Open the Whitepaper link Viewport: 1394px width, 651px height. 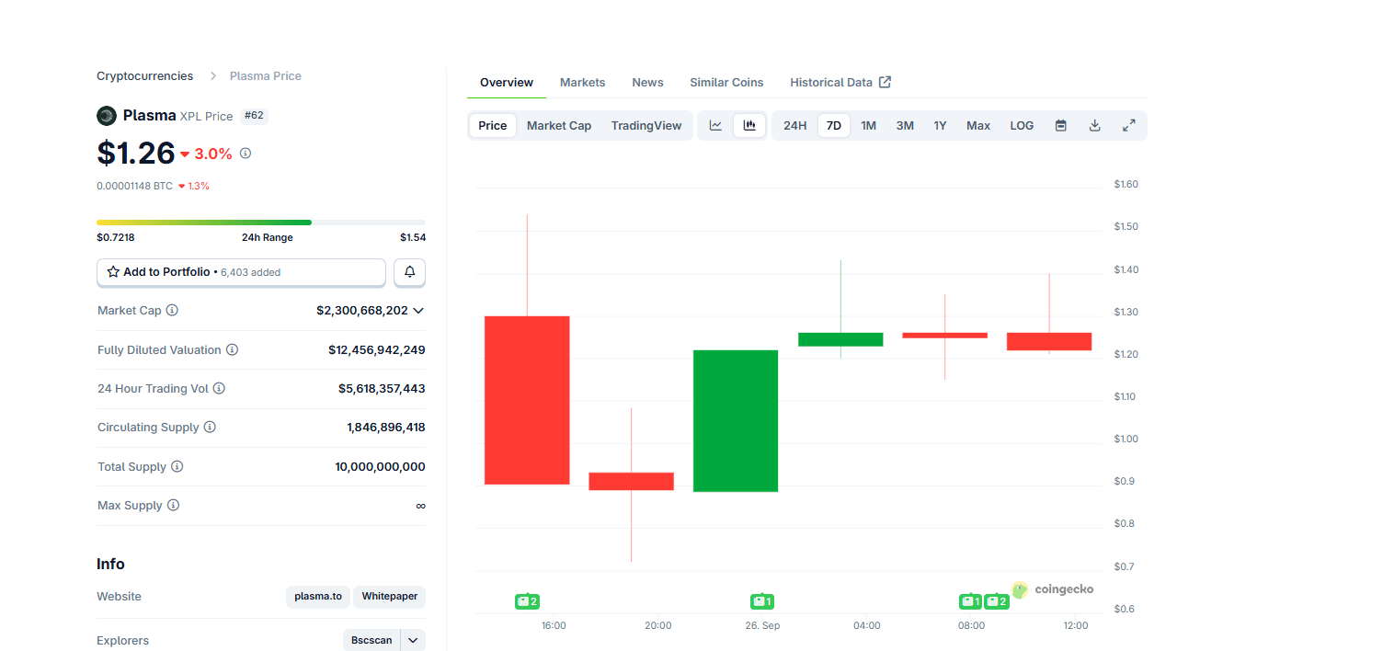(x=389, y=597)
